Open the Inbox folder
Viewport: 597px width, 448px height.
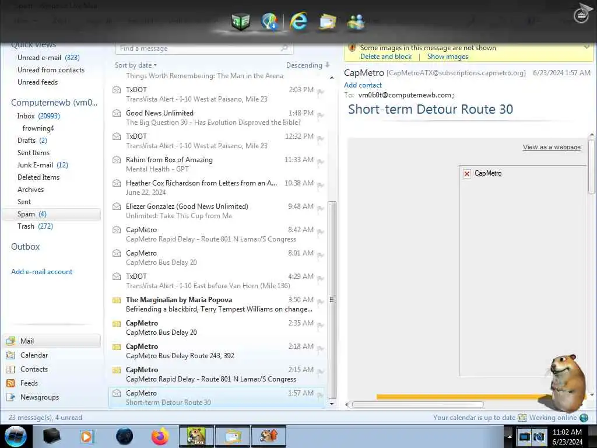point(38,116)
